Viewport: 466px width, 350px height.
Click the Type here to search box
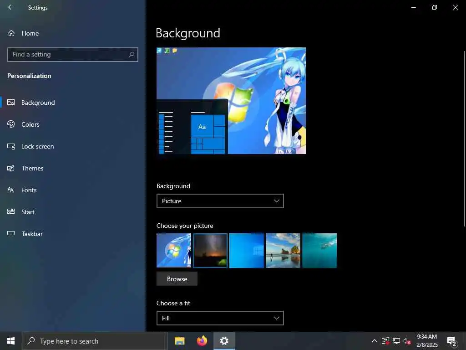[95, 341]
